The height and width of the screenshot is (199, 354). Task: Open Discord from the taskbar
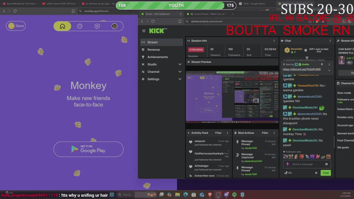click(226, 195)
